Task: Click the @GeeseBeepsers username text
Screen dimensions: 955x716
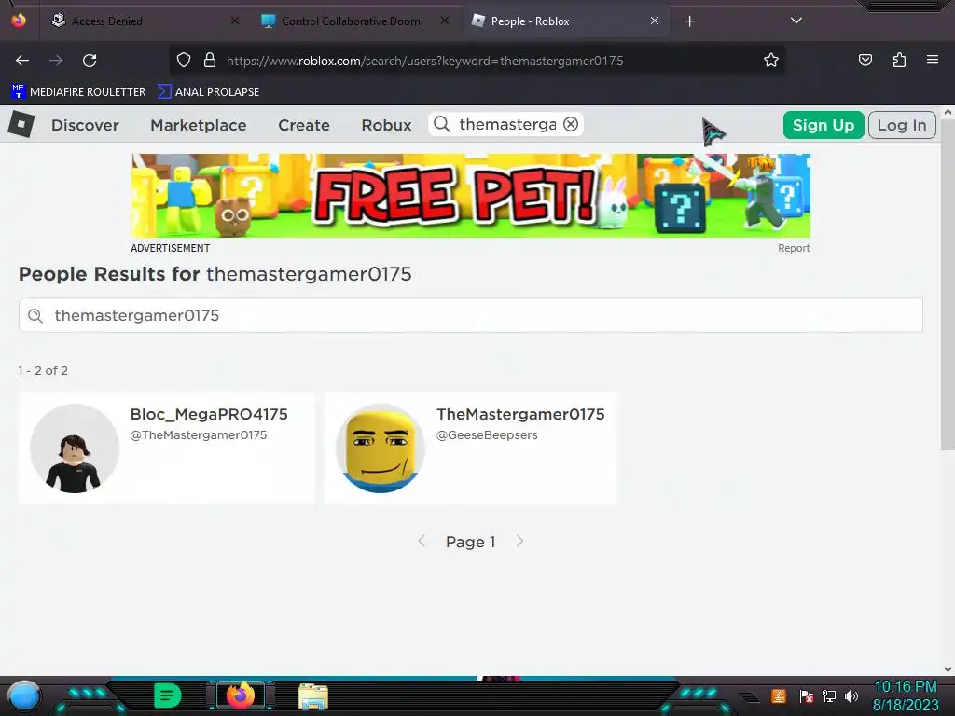Action: point(487,435)
